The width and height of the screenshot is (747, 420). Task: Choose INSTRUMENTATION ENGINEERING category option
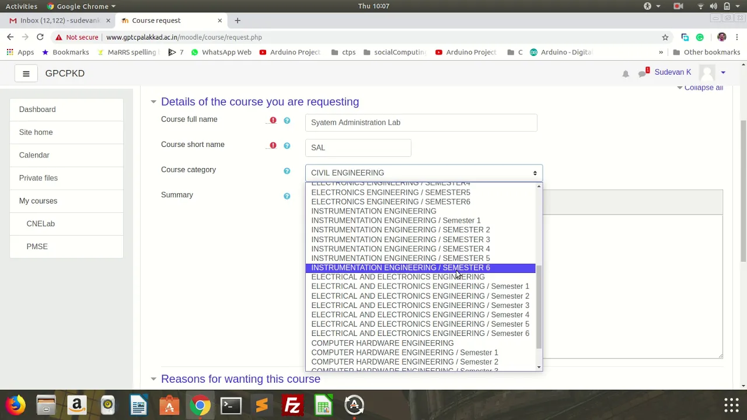point(420,211)
